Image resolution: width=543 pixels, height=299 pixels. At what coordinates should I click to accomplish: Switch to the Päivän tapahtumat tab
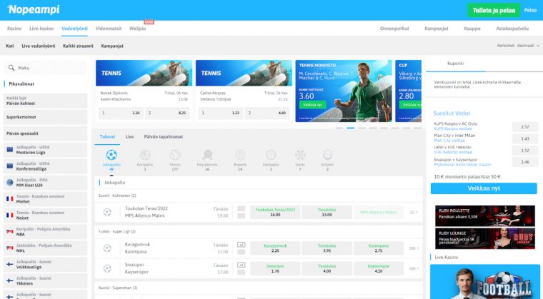[164, 137]
